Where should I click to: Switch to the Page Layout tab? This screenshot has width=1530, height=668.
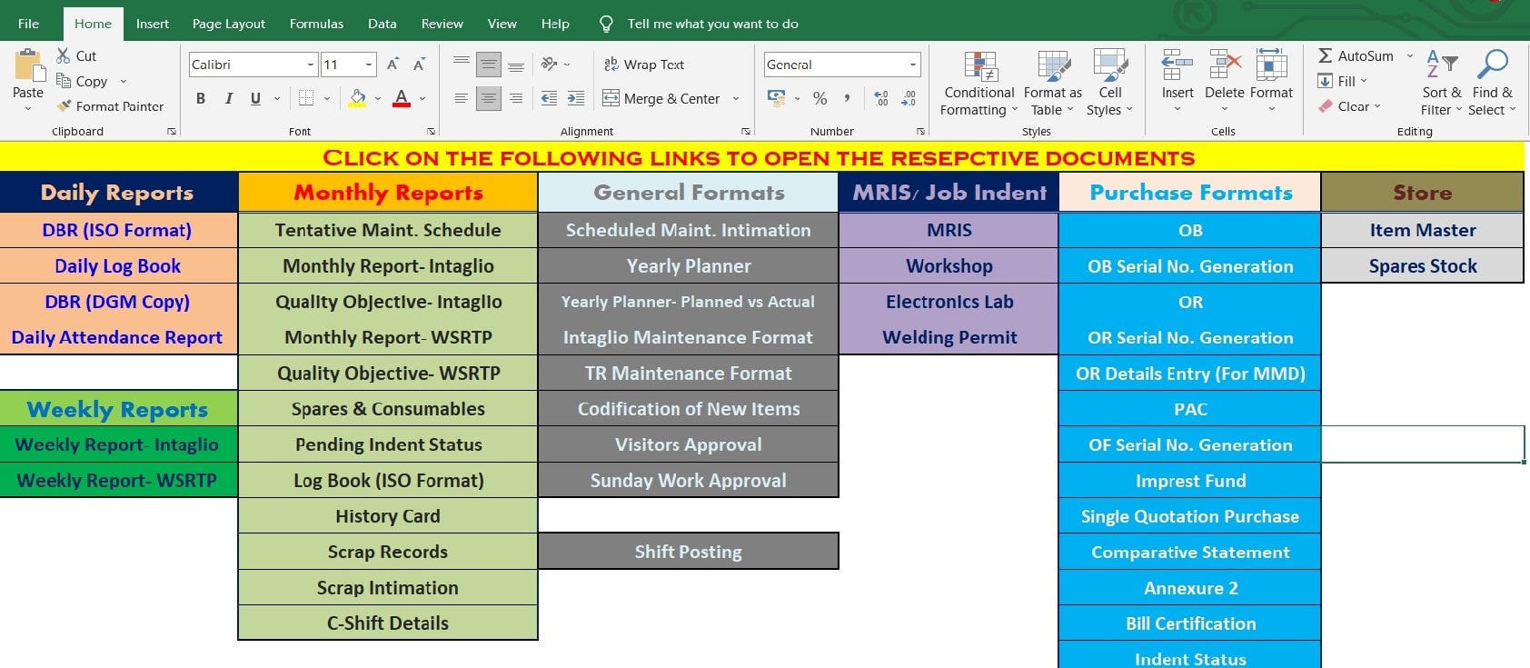229,24
